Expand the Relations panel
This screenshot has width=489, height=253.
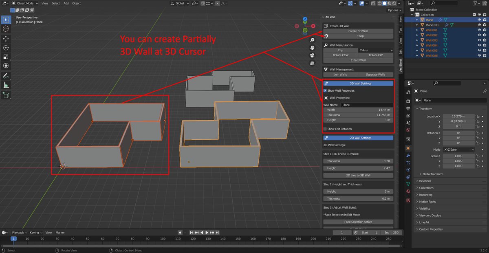[x=425, y=181]
